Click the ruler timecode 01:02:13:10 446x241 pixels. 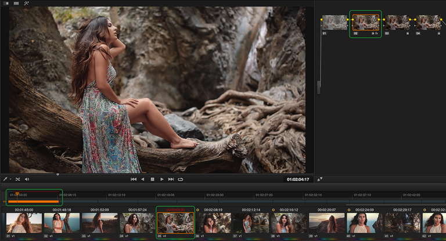point(117,195)
